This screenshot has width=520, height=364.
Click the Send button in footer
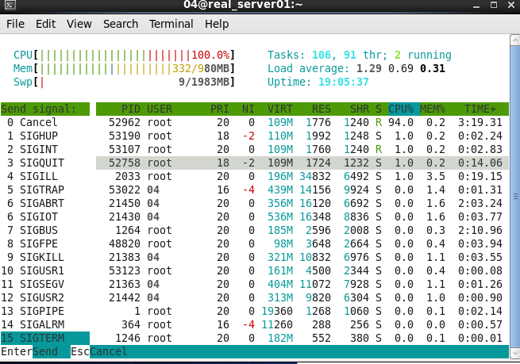click(45, 351)
